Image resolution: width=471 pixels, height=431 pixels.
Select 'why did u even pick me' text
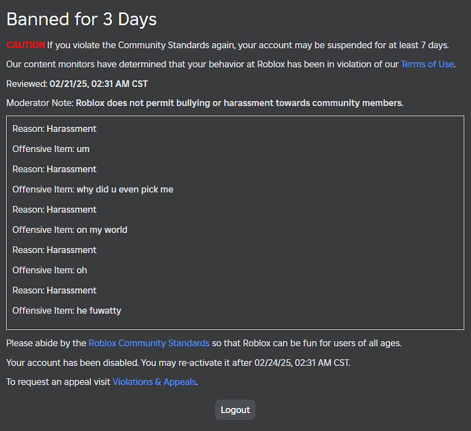93,189
